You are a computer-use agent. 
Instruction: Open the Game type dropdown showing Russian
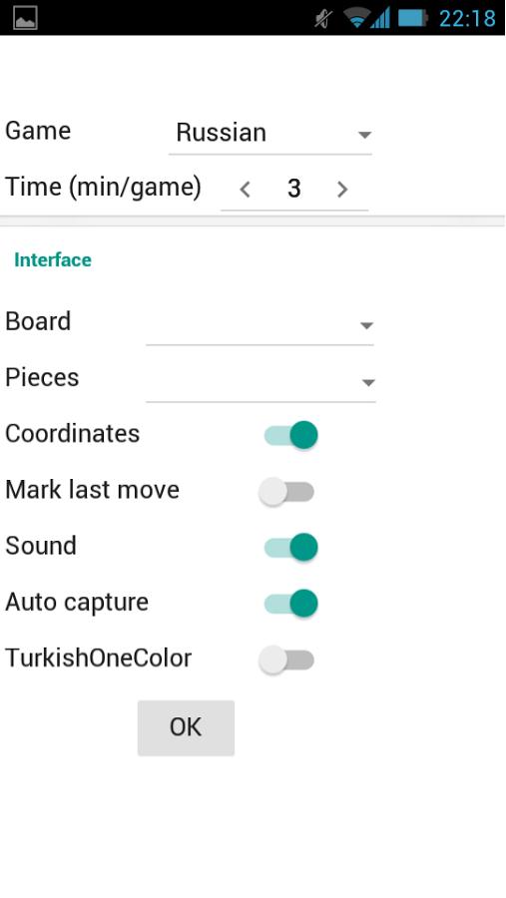(x=270, y=134)
